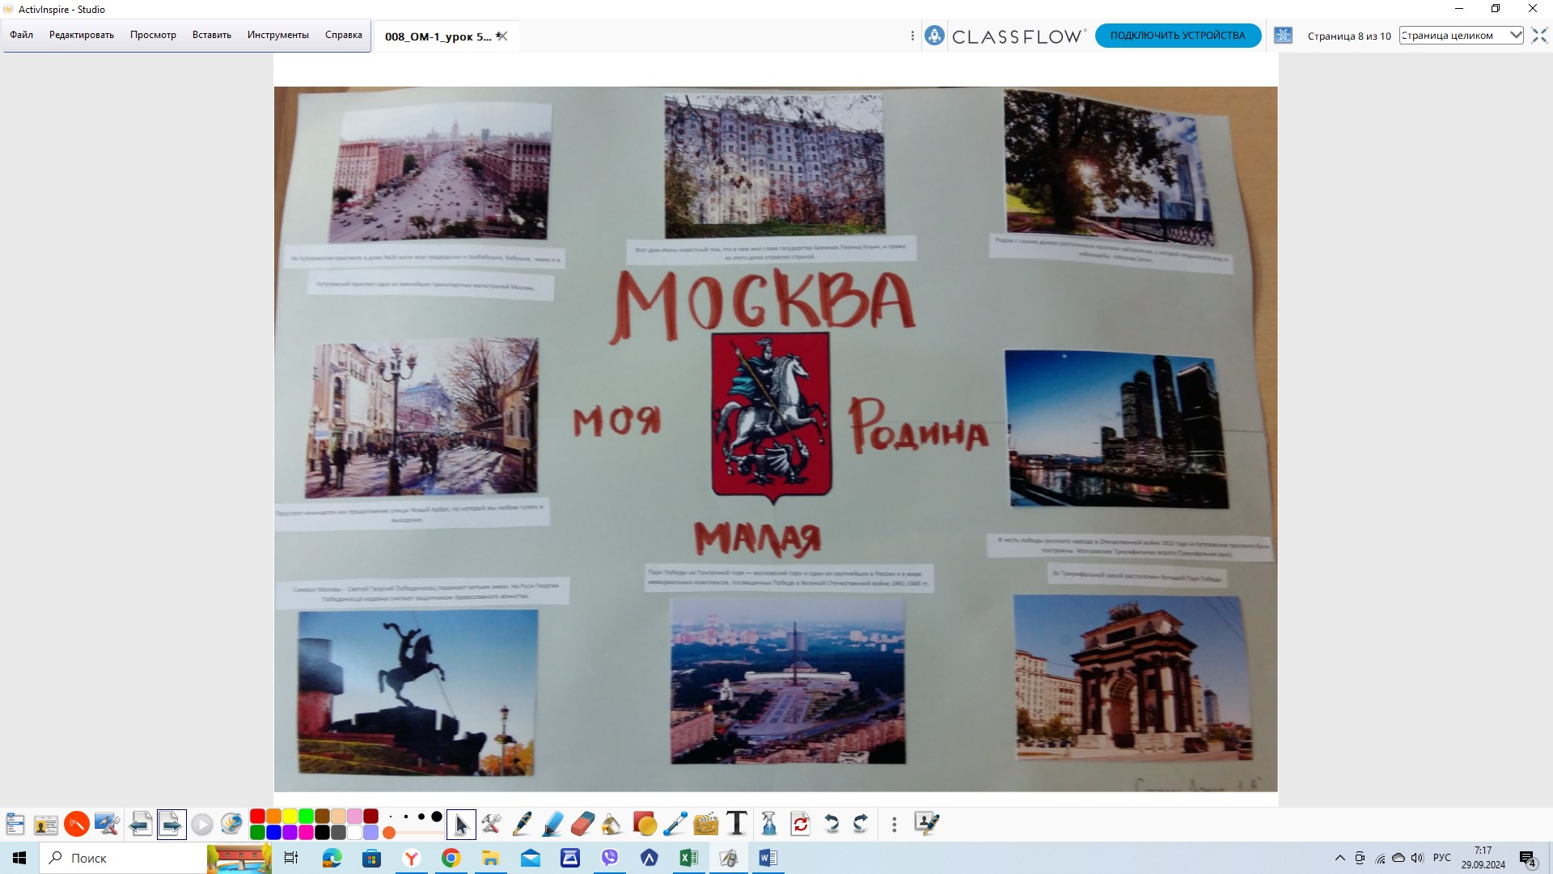The width and height of the screenshot is (1553, 874).
Task: Close the 008_ОМ-1_урок flipchart tab
Action: 502,36
